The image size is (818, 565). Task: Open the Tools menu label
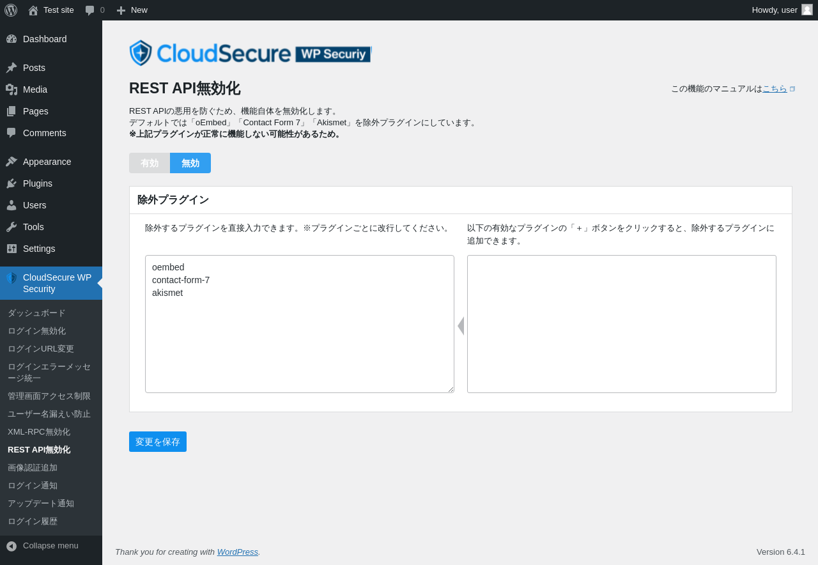[33, 227]
